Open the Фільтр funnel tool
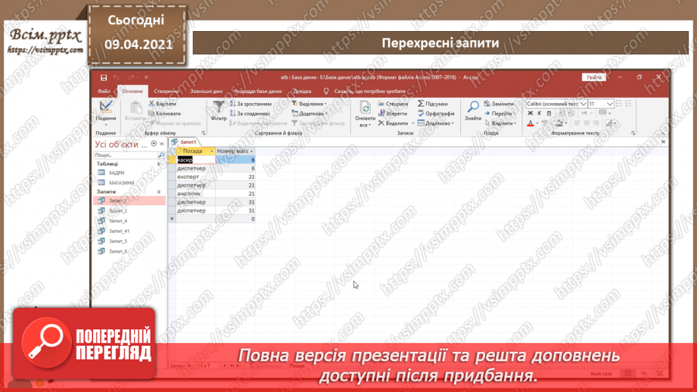This screenshot has height=392, width=697. coord(218,110)
